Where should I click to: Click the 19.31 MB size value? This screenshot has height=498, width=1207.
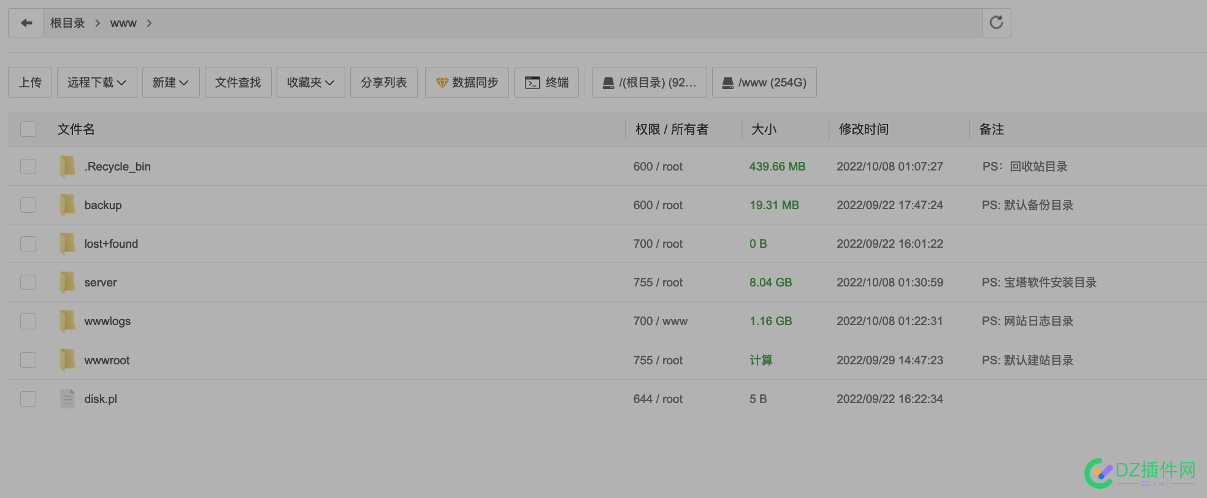[774, 205]
